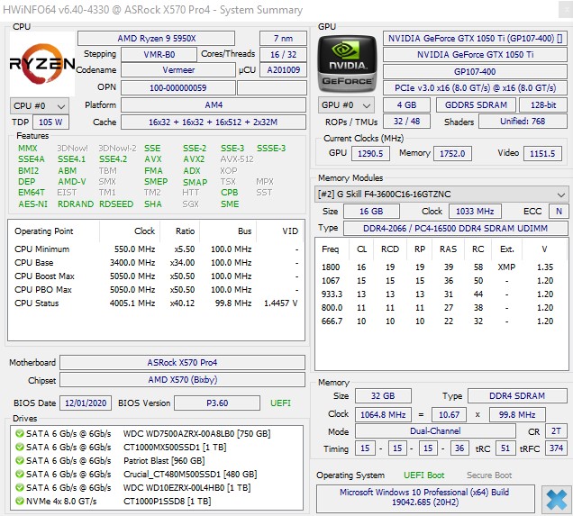Click the UEFI Boot label

coord(424,475)
